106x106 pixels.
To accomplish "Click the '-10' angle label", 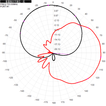I will point(45,3).
